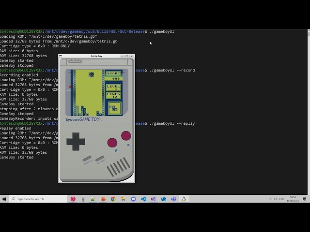This screenshot has height=232, width=310.
Task: Click the 'System GAME TOY' logo text
Action: click(x=84, y=119)
